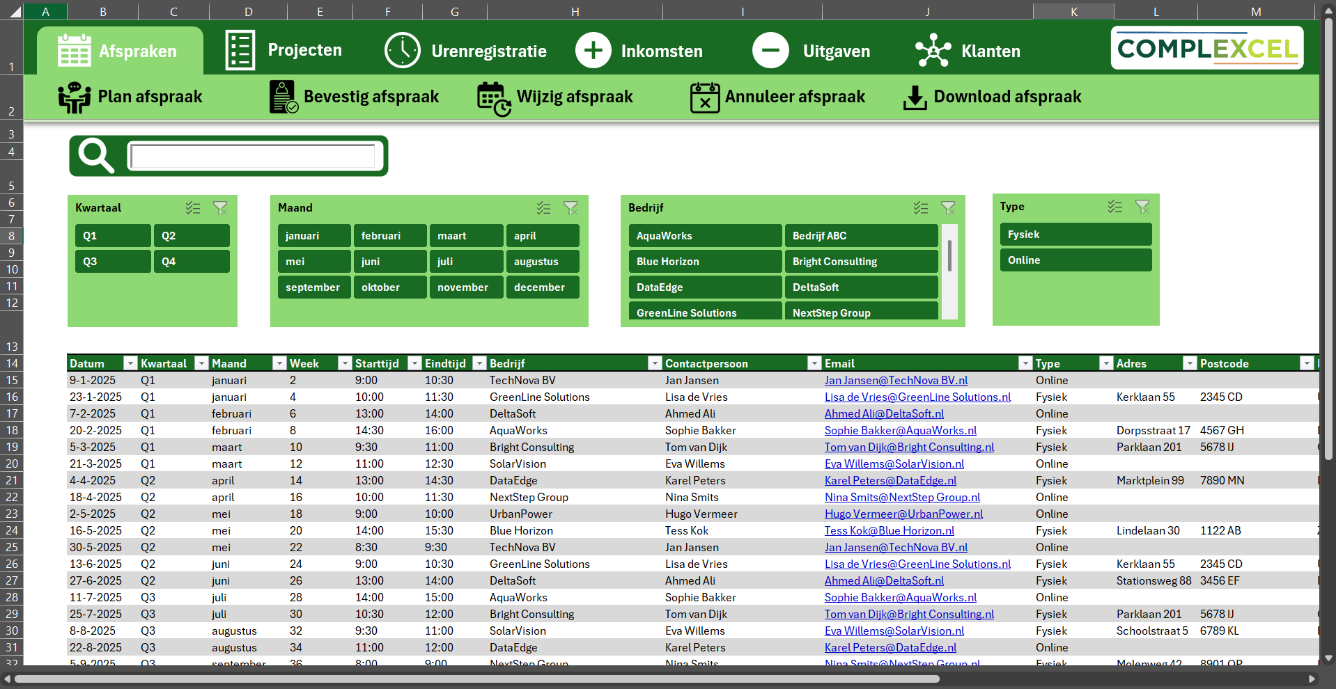Open the Bedrijf column filter dropdown
Image resolution: width=1336 pixels, height=689 pixels.
pos(655,363)
